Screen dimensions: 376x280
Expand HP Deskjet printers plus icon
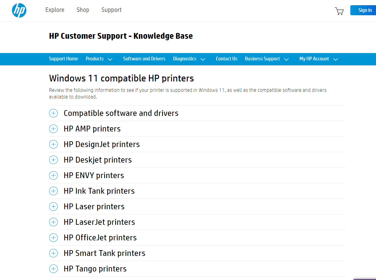point(53,160)
